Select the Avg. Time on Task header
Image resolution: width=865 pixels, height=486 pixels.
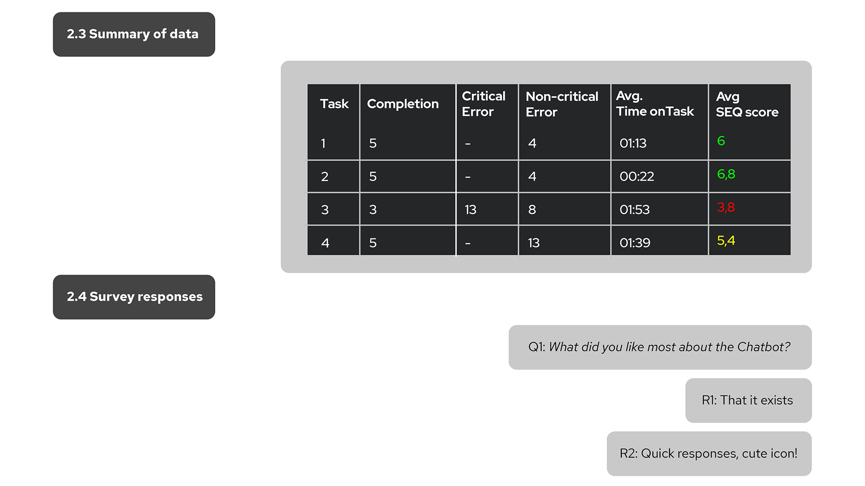tap(655, 103)
